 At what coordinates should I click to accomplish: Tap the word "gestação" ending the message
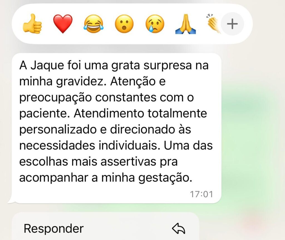(165, 178)
